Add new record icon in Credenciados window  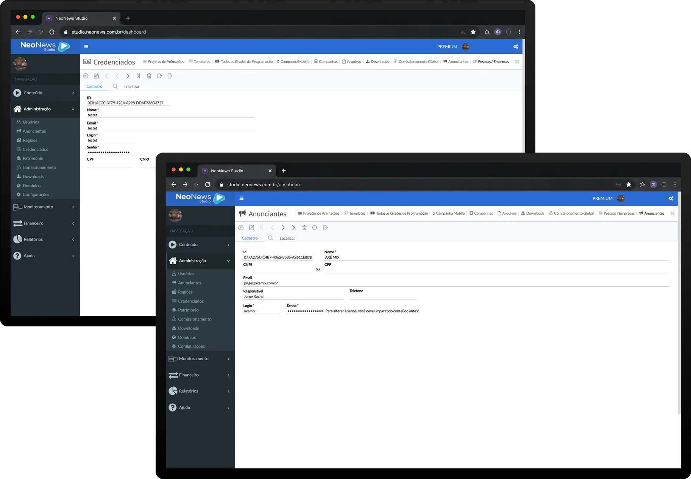(x=86, y=76)
